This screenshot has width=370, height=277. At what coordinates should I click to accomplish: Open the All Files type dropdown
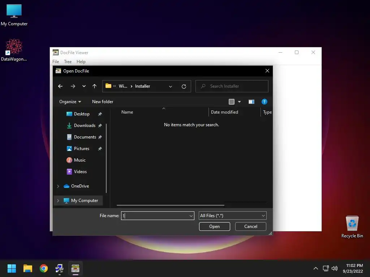(x=233, y=216)
